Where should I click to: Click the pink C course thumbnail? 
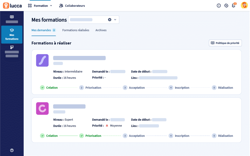[x=42, y=108]
